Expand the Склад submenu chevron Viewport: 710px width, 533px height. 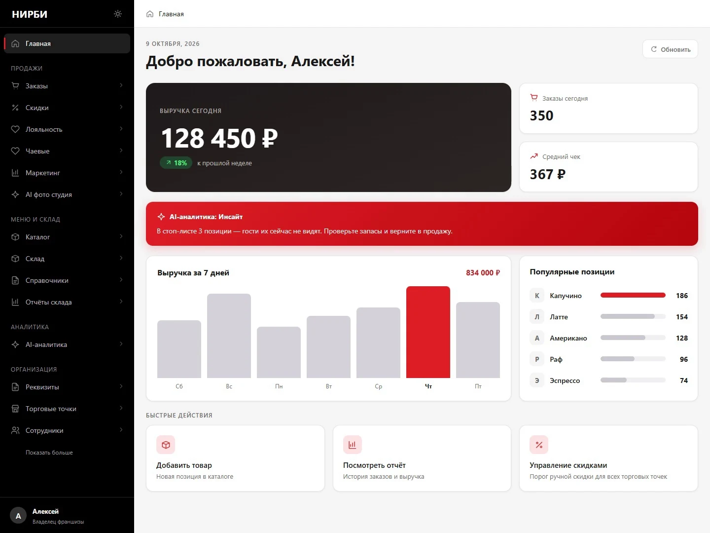tap(121, 258)
